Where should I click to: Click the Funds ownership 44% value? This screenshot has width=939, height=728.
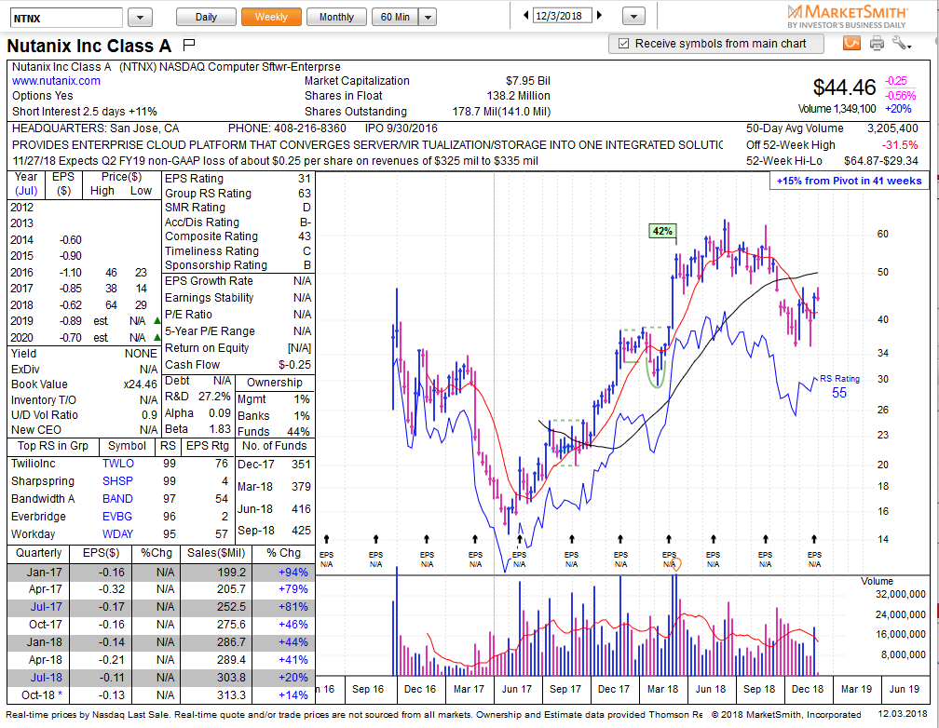[298, 431]
